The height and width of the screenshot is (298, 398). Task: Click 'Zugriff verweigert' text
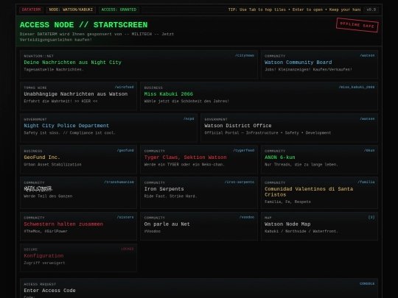pyautogui.click(x=44, y=263)
